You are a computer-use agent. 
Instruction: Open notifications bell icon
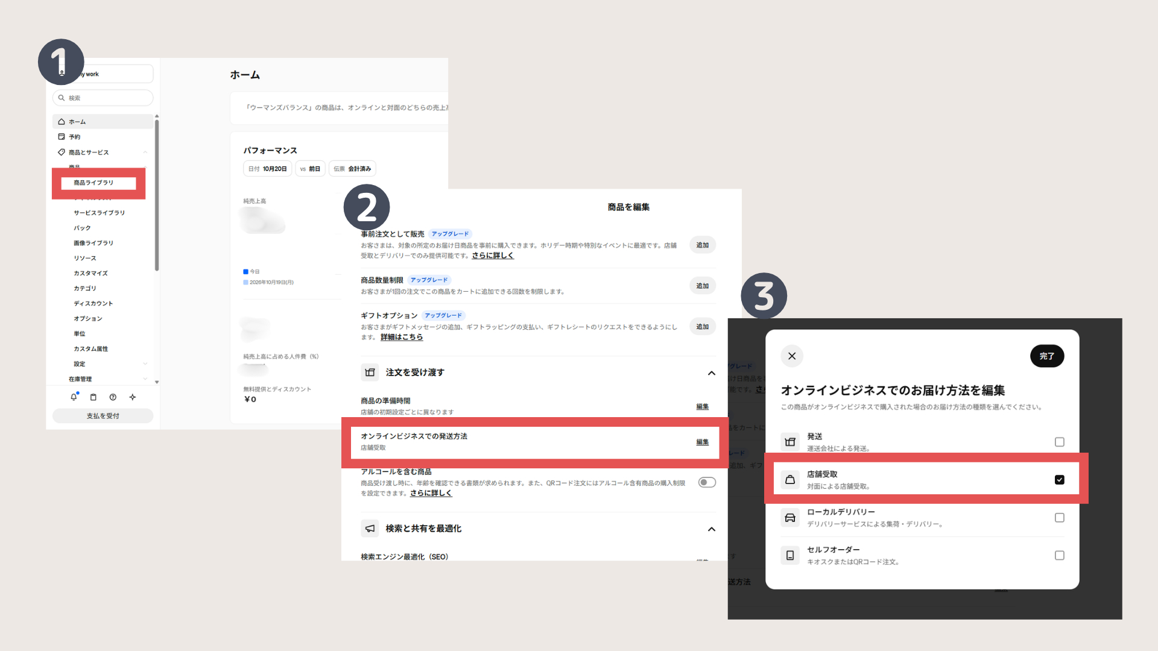[x=74, y=397]
